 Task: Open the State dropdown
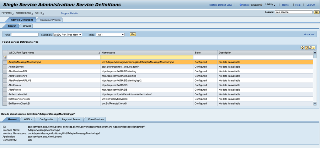coord(110,35)
